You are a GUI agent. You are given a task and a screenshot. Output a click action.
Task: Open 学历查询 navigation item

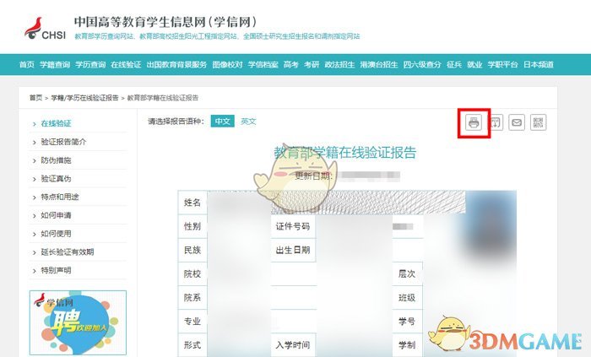[90, 64]
